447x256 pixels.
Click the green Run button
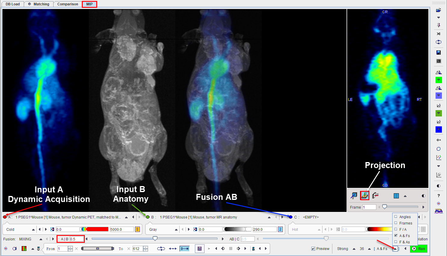[419, 248]
